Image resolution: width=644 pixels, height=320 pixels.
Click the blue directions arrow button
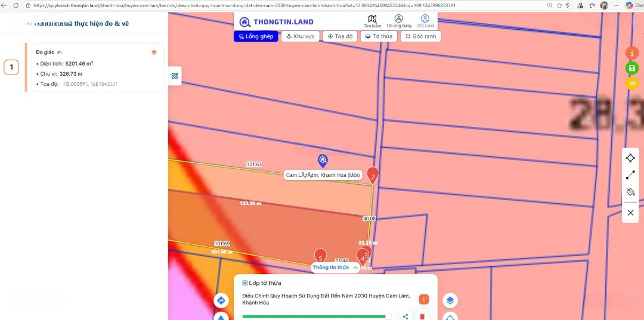point(221,300)
